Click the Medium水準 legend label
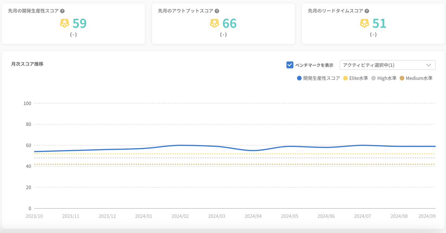The height and width of the screenshot is (233, 446). (x=419, y=78)
